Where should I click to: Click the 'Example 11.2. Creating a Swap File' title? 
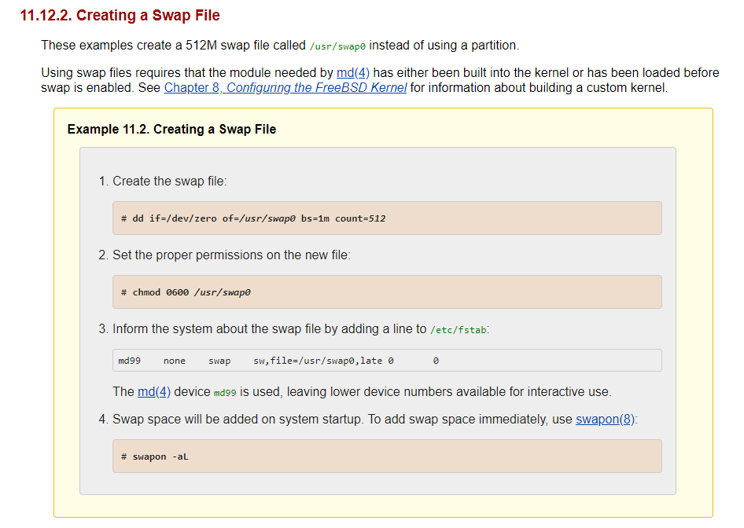[x=171, y=129]
